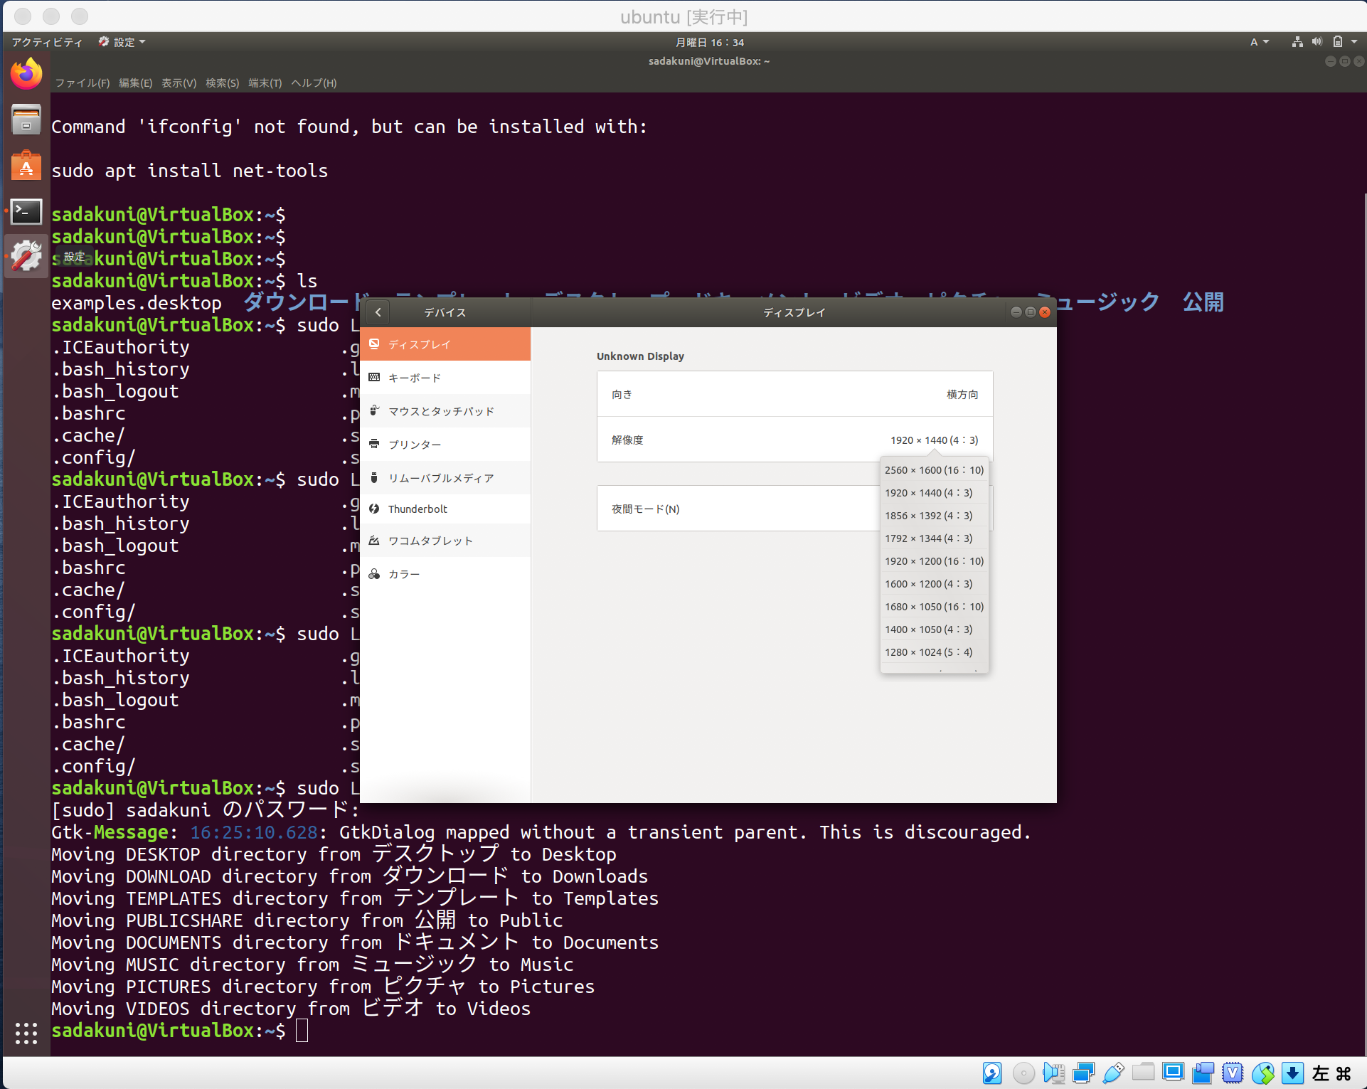Open the Show Applications grid

[x=26, y=1033]
